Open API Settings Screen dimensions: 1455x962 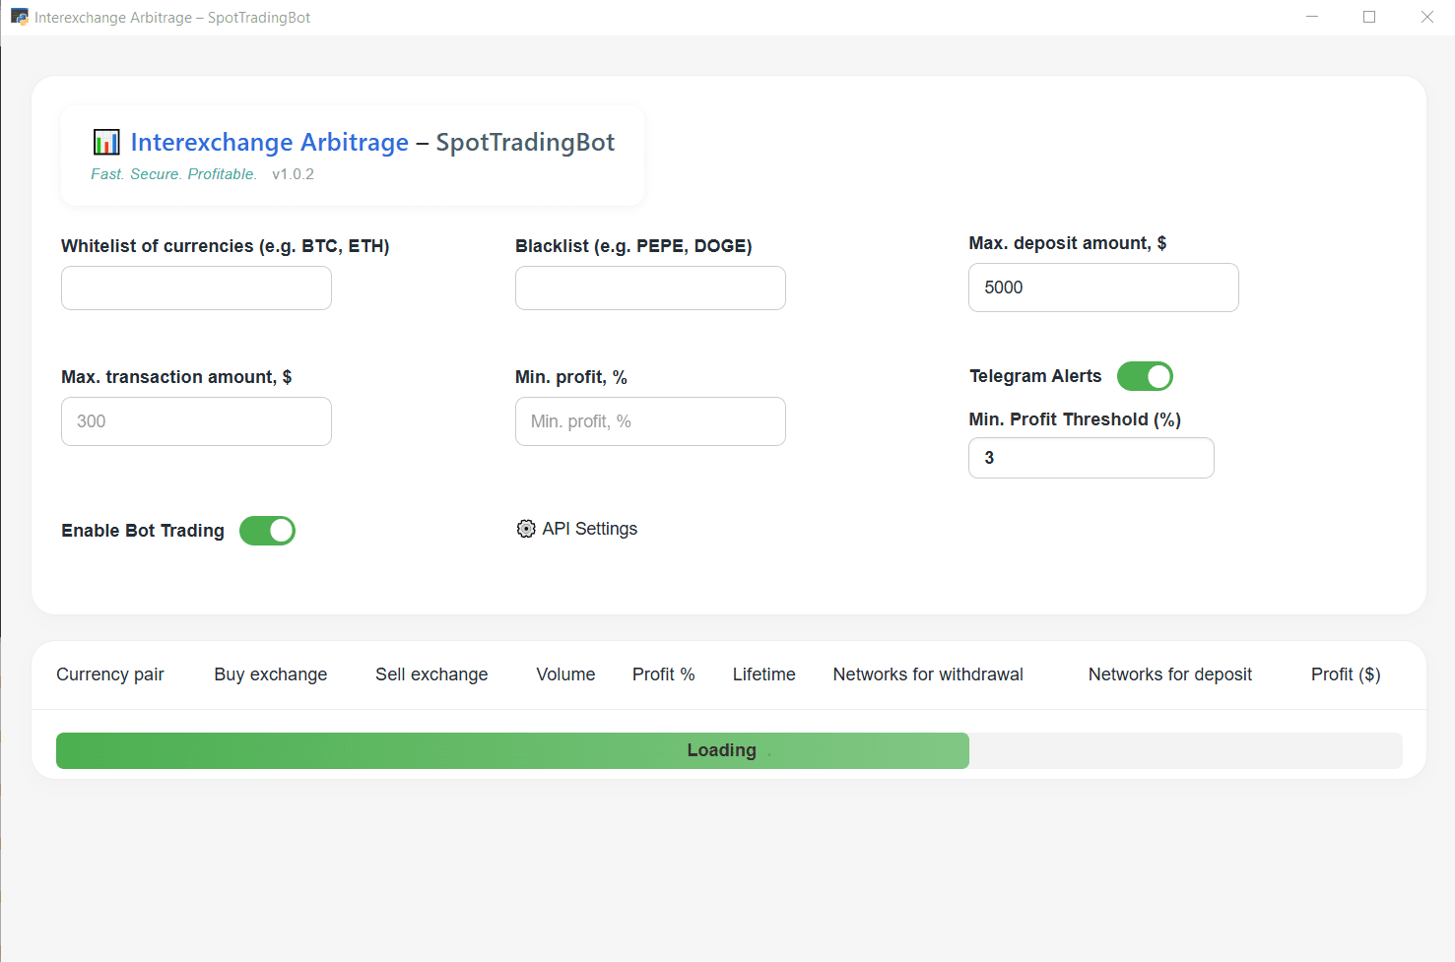(x=589, y=529)
